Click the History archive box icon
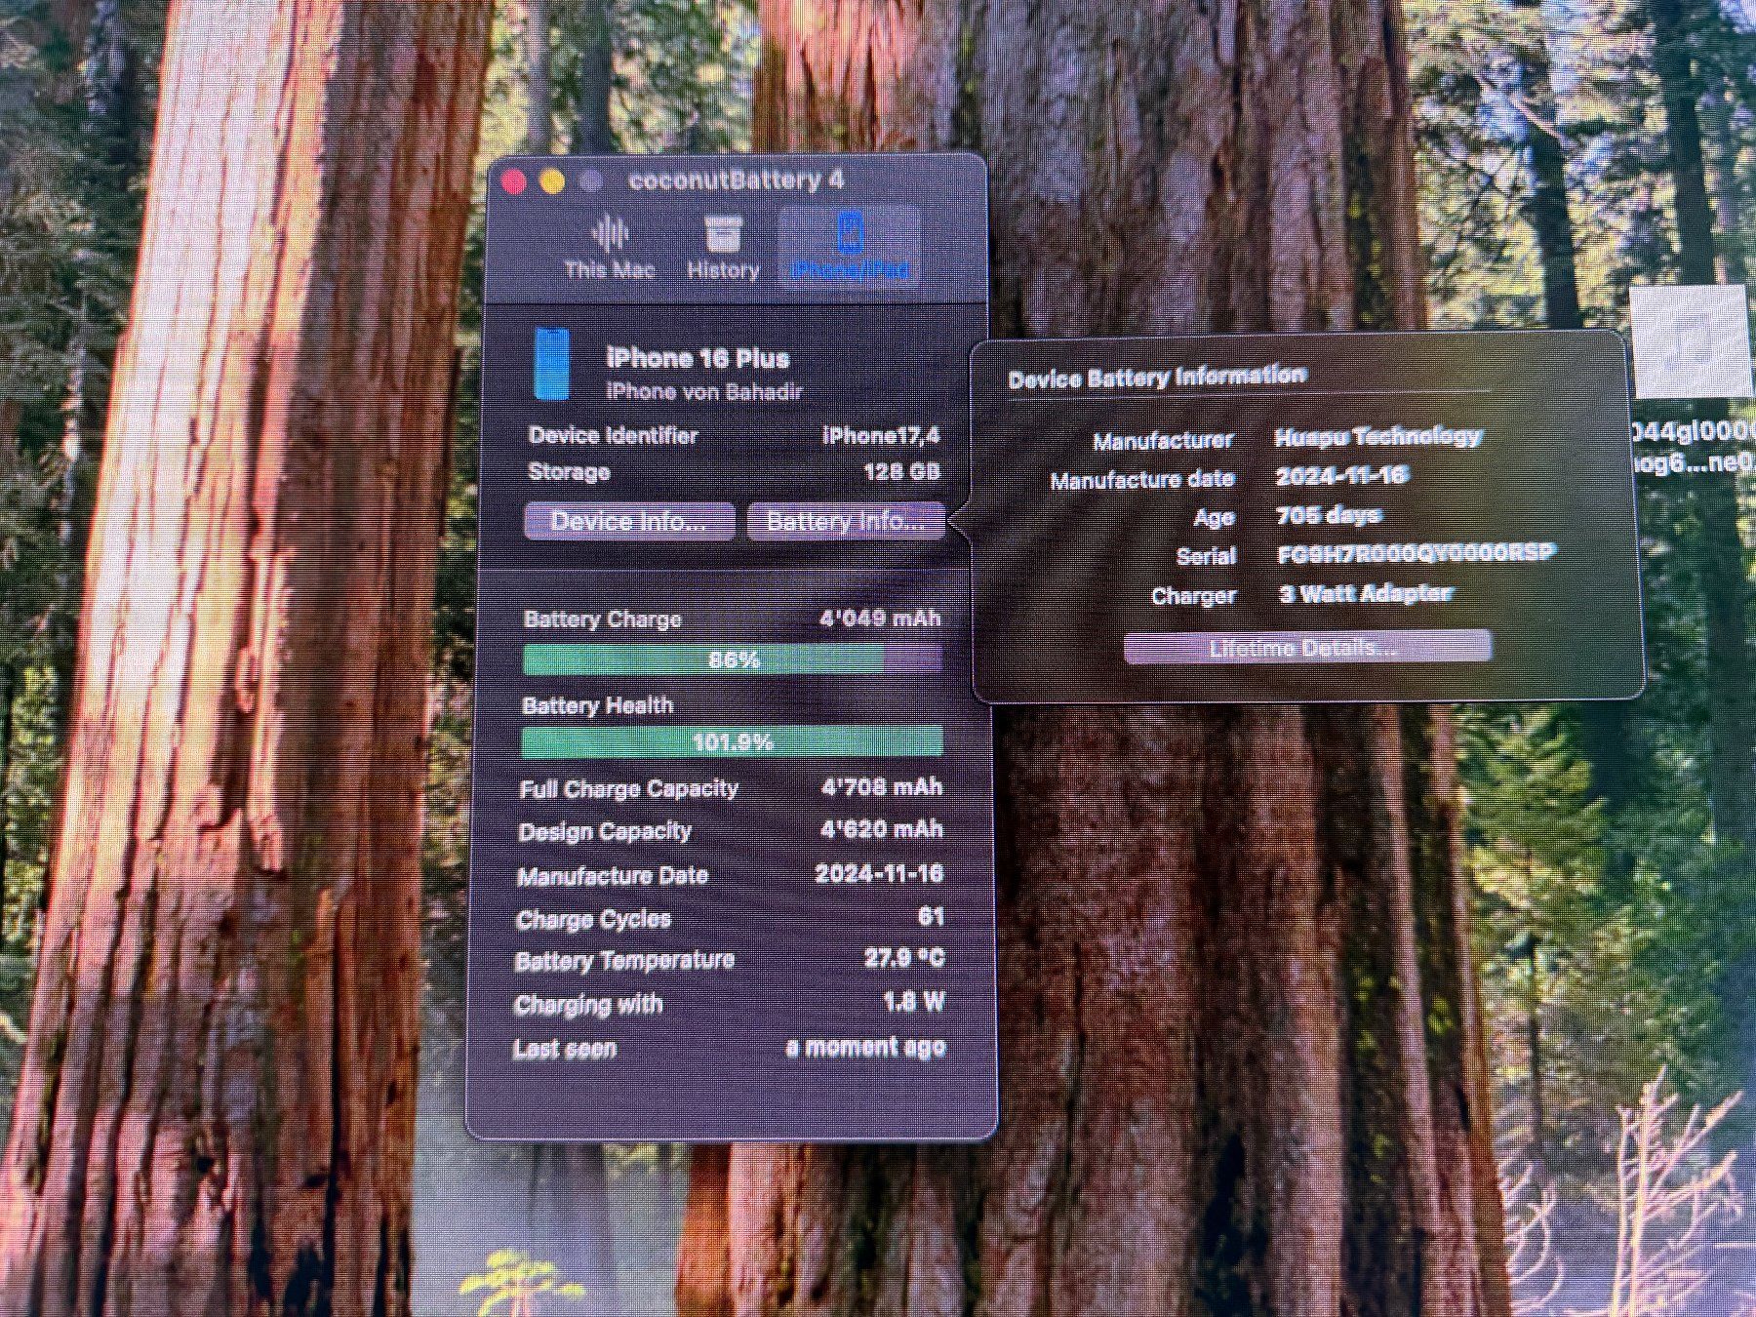The height and width of the screenshot is (1317, 1756). point(723,234)
